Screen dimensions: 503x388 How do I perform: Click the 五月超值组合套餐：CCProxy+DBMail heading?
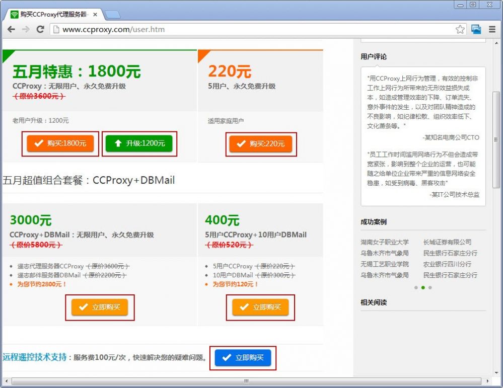(89, 180)
